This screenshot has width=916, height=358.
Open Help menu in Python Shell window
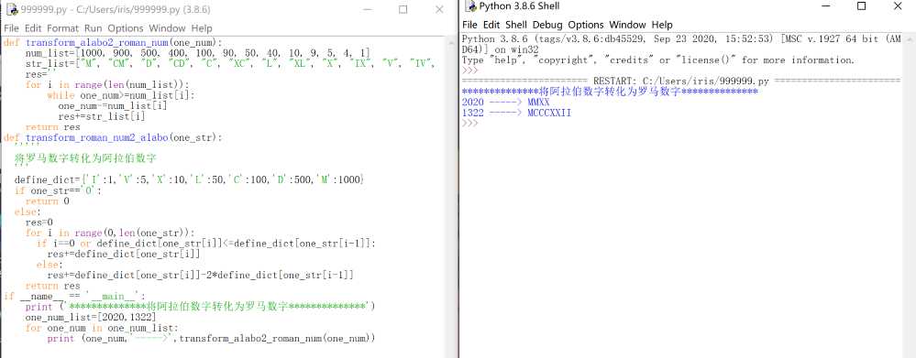tap(662, 25)
